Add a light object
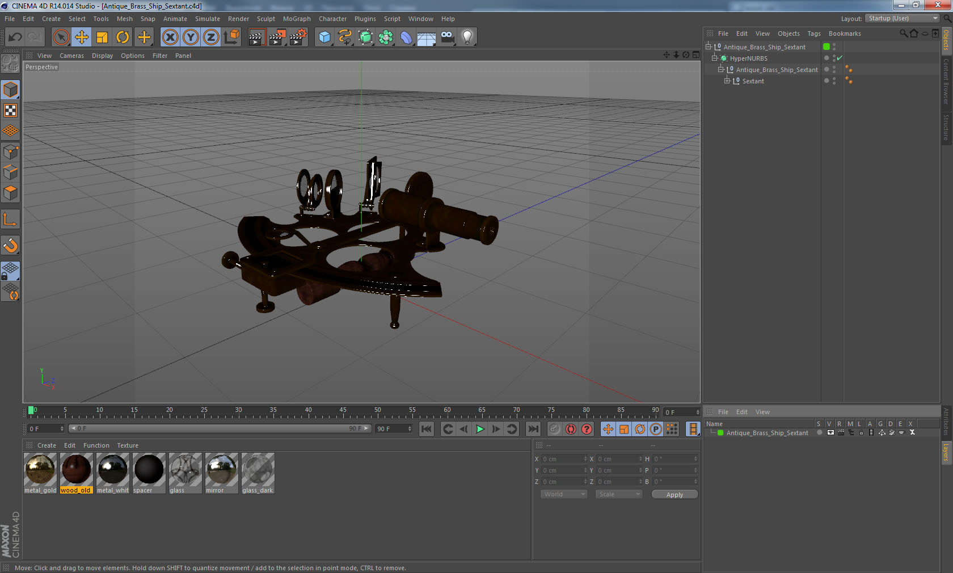The width and height of the screenshot is (953, 573). [467, 37]
